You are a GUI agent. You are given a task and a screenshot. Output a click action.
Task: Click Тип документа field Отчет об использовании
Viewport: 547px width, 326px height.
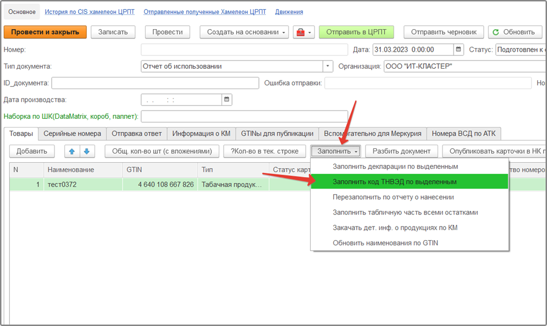click(232, 67)
